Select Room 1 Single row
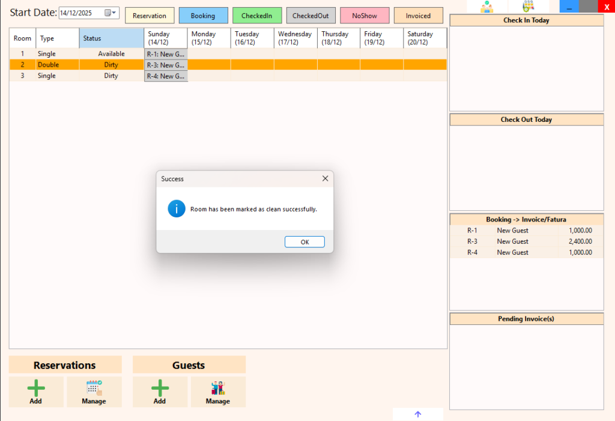 [47, 54]
